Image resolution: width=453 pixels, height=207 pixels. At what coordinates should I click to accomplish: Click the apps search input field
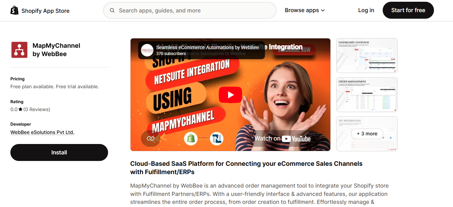click(x=189, y=10)
